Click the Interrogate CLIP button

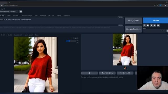tap(133, 21)
